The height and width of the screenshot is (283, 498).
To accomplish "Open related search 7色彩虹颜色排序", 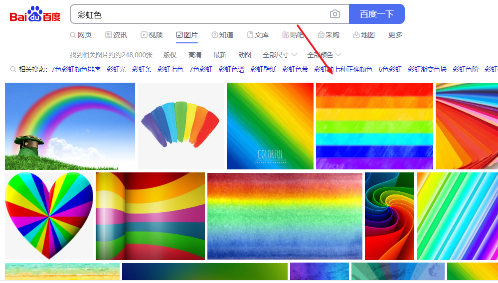I will 76,69.
